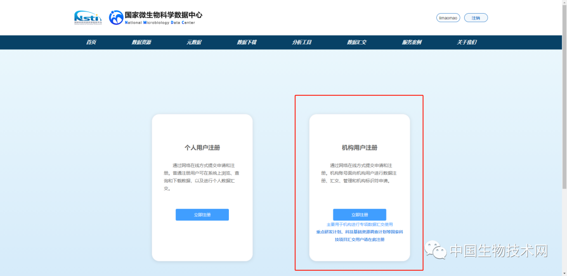Viewport: 567px width, 276px height.
Task: Click the 个人用户注册 card heading
Action: (202, 148)
